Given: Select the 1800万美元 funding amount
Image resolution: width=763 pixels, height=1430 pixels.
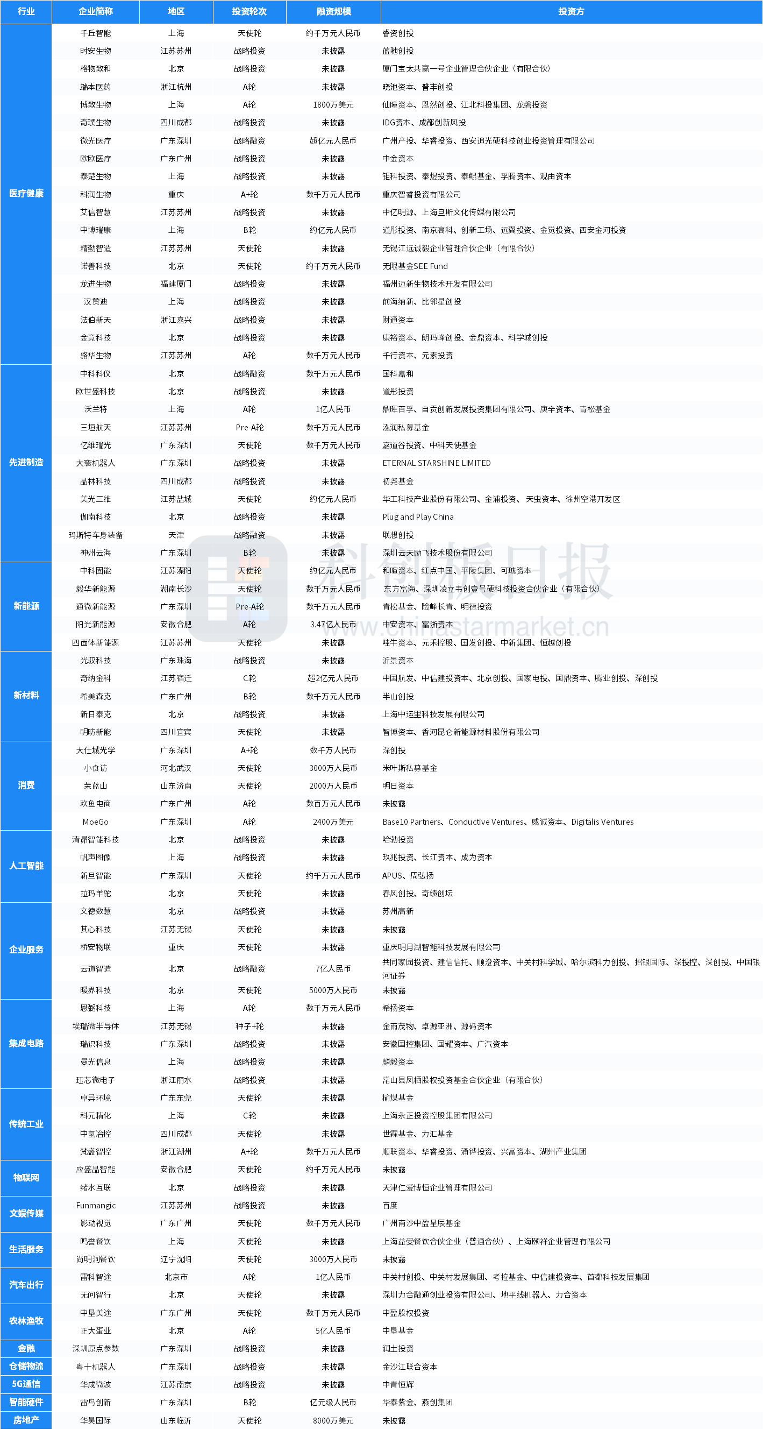Looking at the screenshot, I should (x=333, y=105).
